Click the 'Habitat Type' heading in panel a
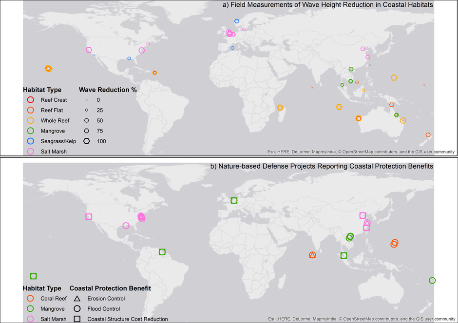 pos(42,90)
